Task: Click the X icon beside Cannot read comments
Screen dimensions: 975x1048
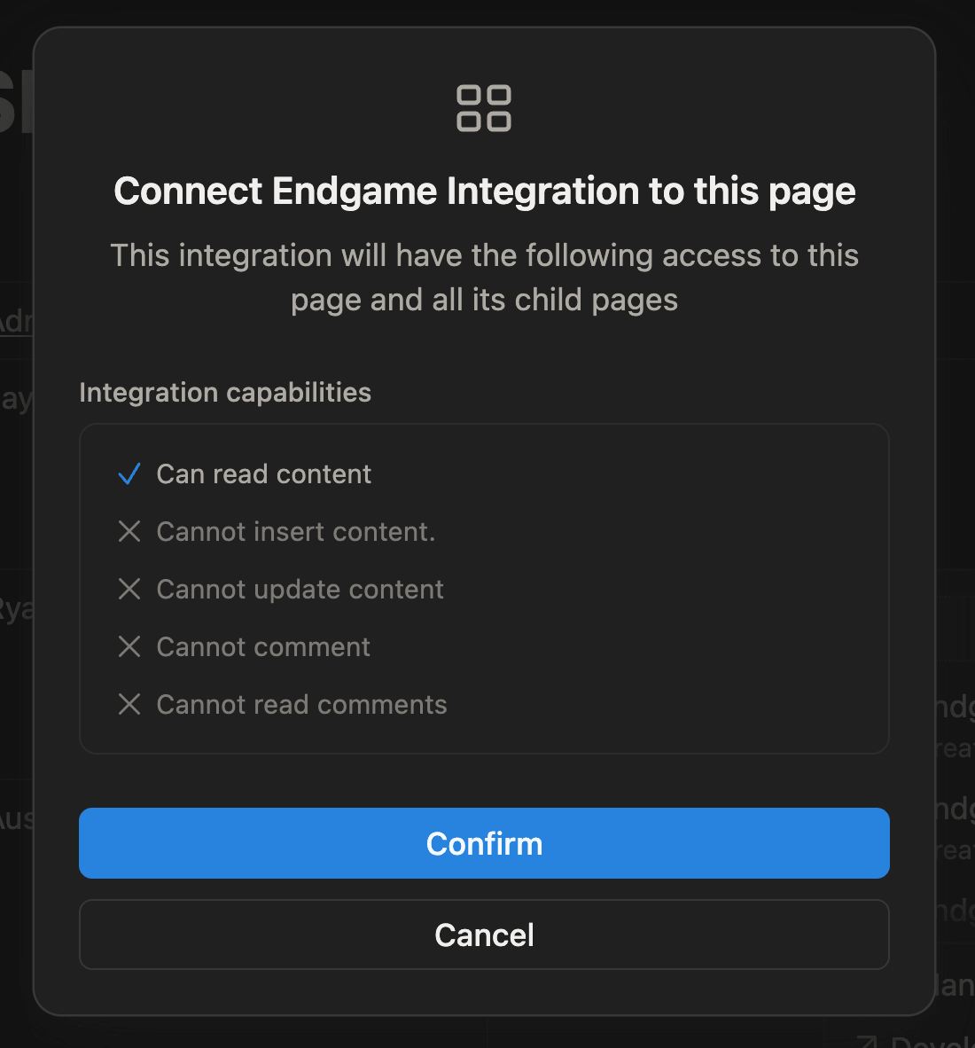Action: coord(129,704)
